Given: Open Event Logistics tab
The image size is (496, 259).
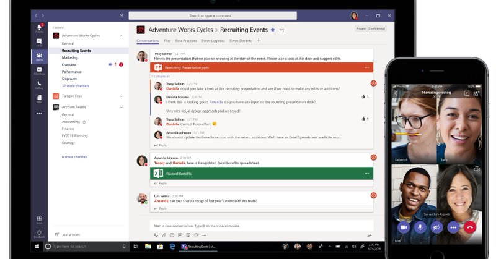Looking at the screenshot, I should (x=213, y=41).
